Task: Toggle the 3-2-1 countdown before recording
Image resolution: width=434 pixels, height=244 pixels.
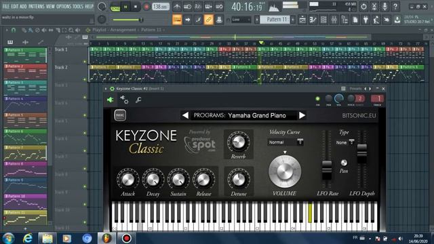Action: click(197, 7)
